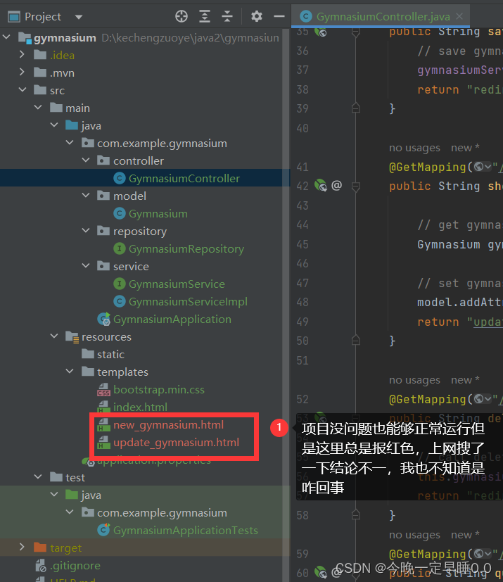The height and width of the screenshot is (582, 503).
Task: Click the GymnasiumRepository interface icon
Action: [119, 248]
